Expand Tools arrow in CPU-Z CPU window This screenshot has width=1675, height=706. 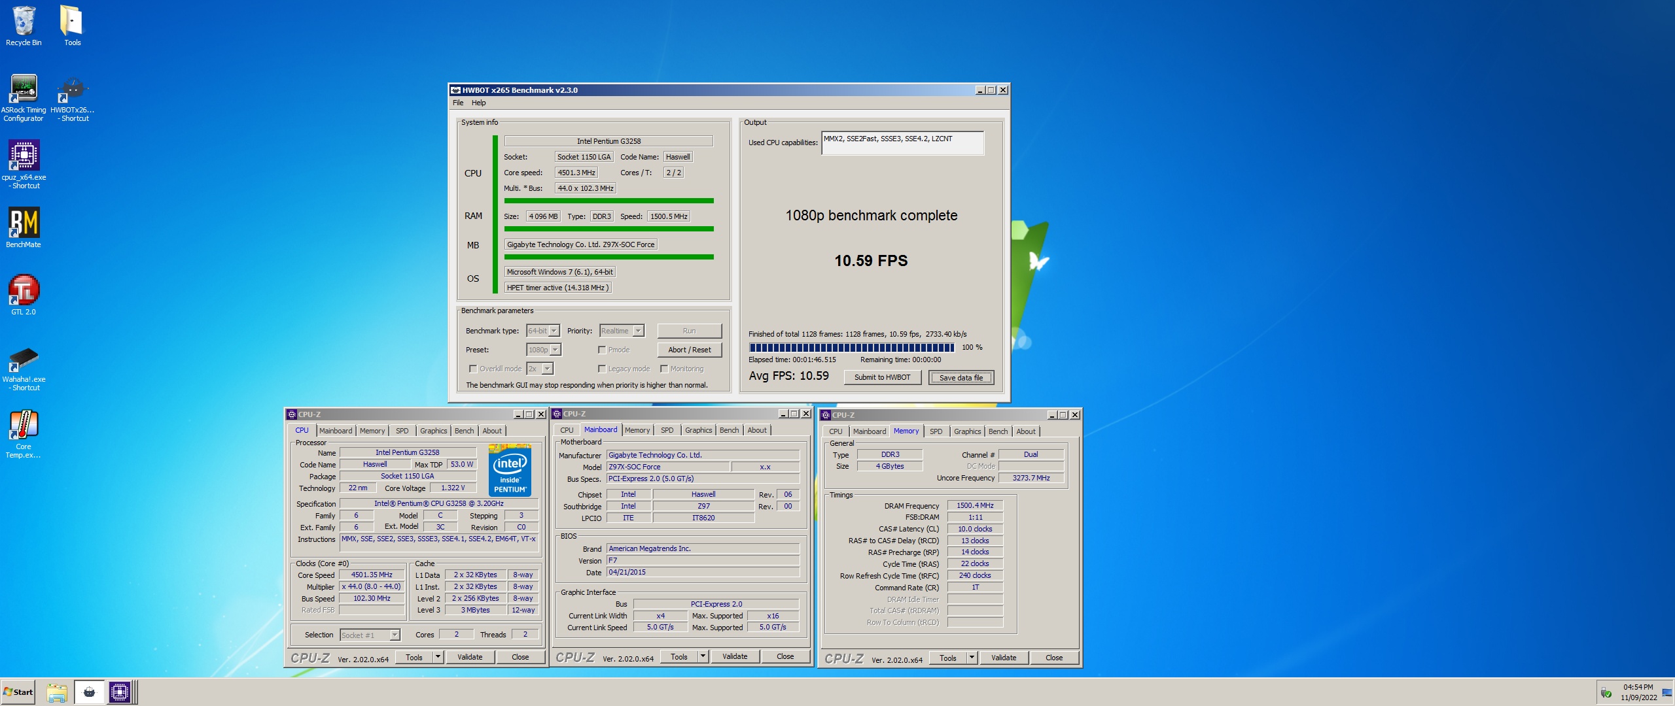pyautogui.click(x=438, y=657)
